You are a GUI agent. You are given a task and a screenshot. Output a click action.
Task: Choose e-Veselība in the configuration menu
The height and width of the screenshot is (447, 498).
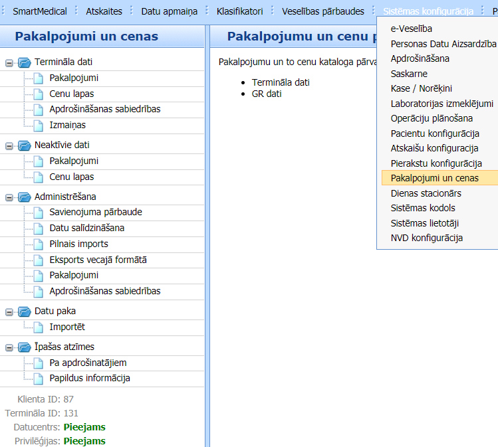click(x=411, y=29)
